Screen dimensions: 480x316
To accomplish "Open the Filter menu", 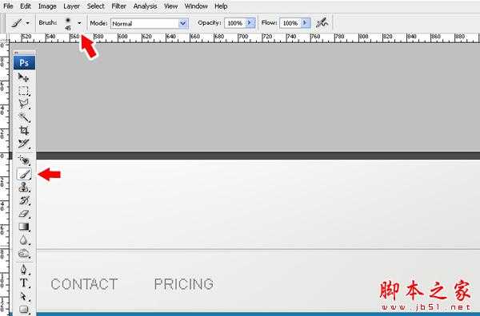I will coord(118,6).
